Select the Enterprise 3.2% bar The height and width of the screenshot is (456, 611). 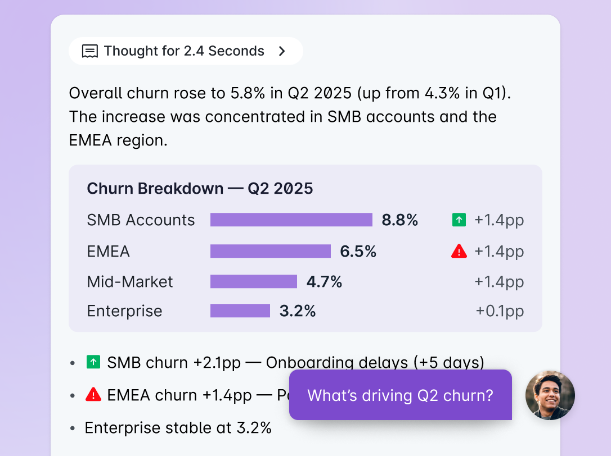[x=240, y=311]
